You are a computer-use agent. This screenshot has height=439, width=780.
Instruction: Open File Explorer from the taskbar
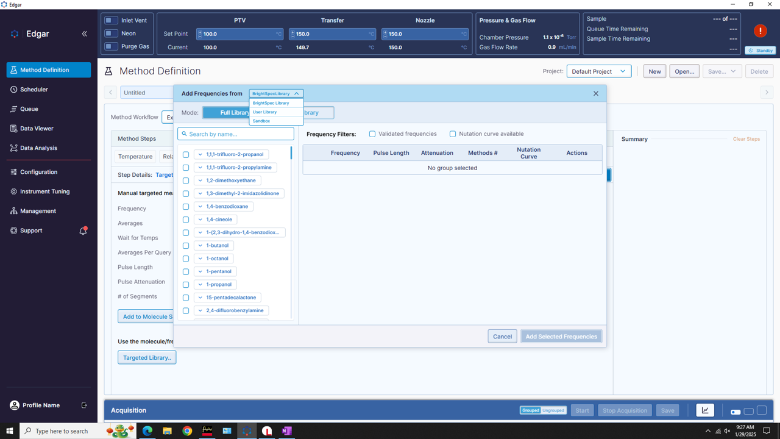coord(167,431)
